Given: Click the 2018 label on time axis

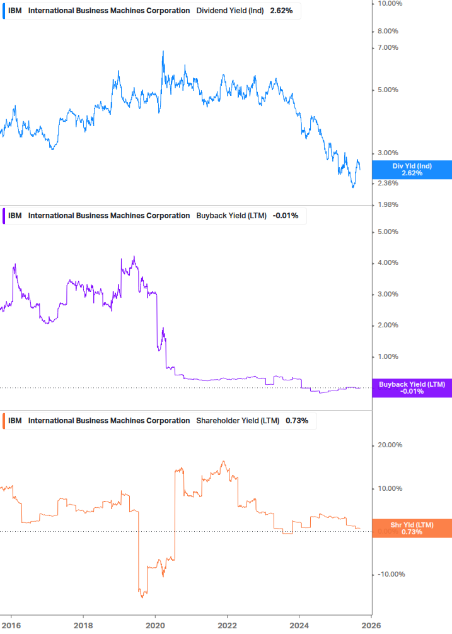Looking at the screenshot, I should click(x=83, y=626).
